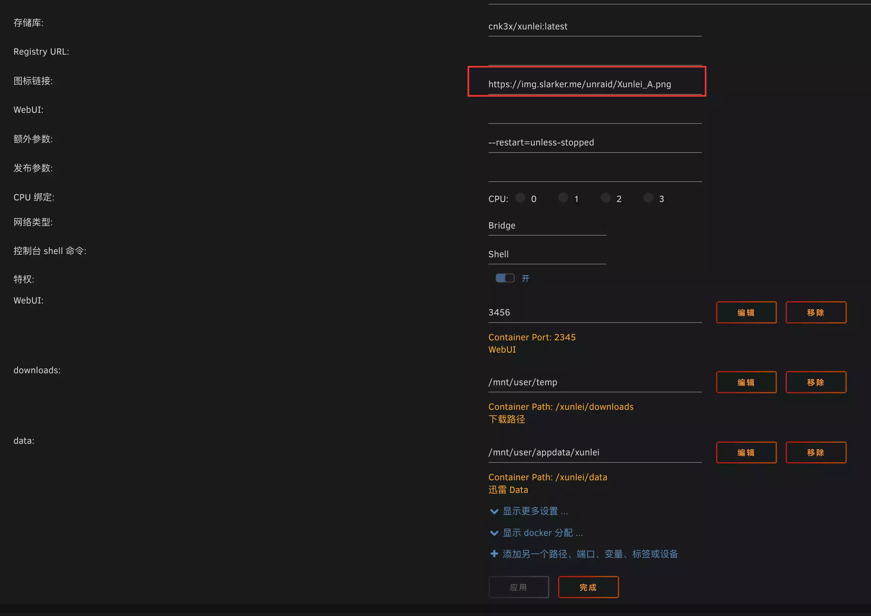The width and height of the screenshot is (871, 616).
Task: Select CPU 1 pinning checkbox
Action: tap(563, 197)
